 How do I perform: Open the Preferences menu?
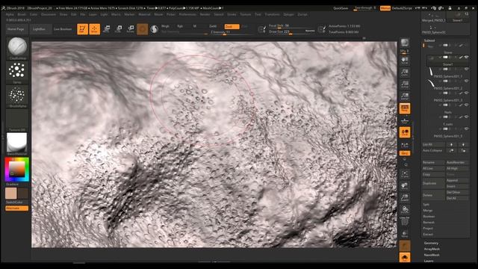tap(187, 14)
